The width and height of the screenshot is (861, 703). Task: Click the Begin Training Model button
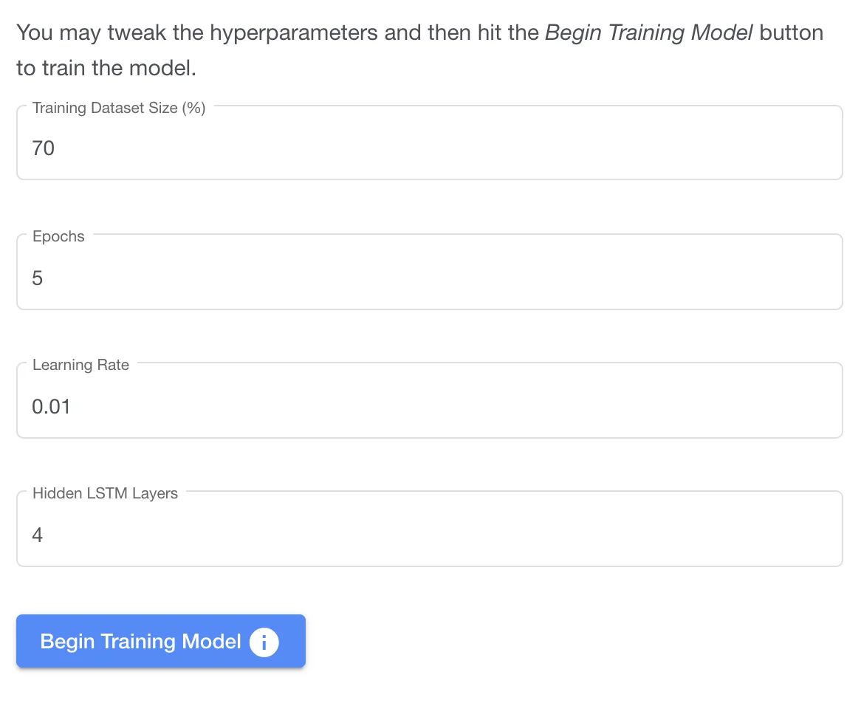[161, 641]
